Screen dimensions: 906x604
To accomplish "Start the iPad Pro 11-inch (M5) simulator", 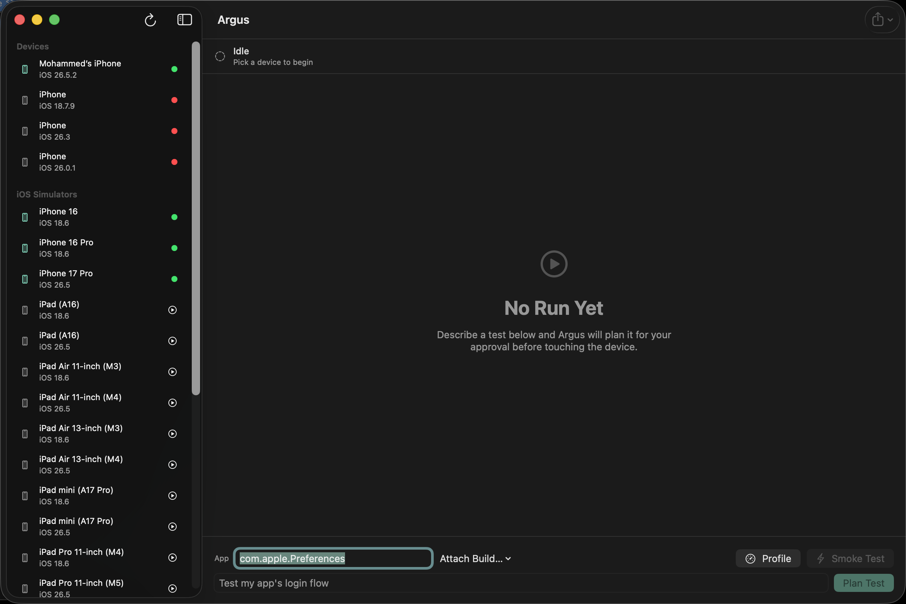I will tap(173, 589).
